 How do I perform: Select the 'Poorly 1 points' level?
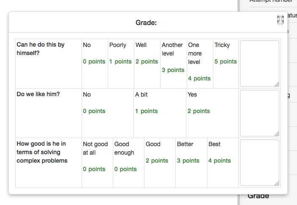pos(121,64)
